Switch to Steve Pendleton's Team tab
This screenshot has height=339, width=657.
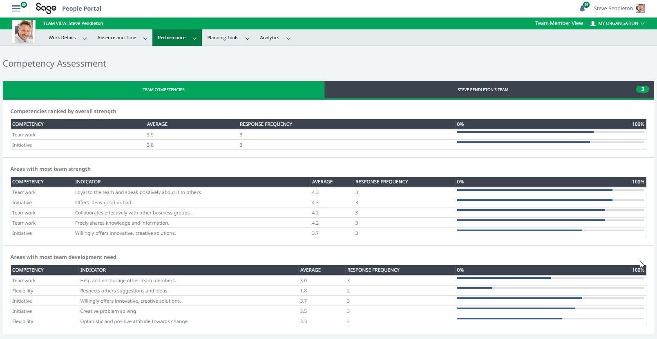tap(483, 90)
